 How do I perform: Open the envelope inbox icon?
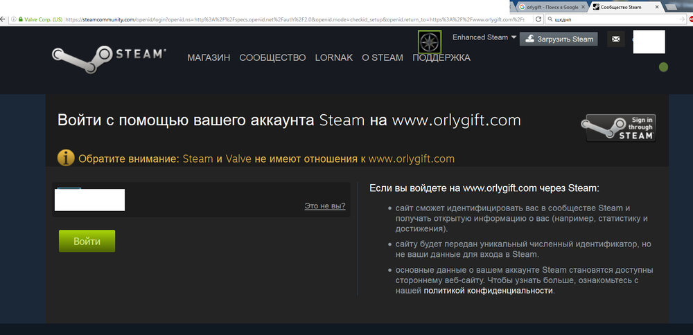[x=615, y=39]
